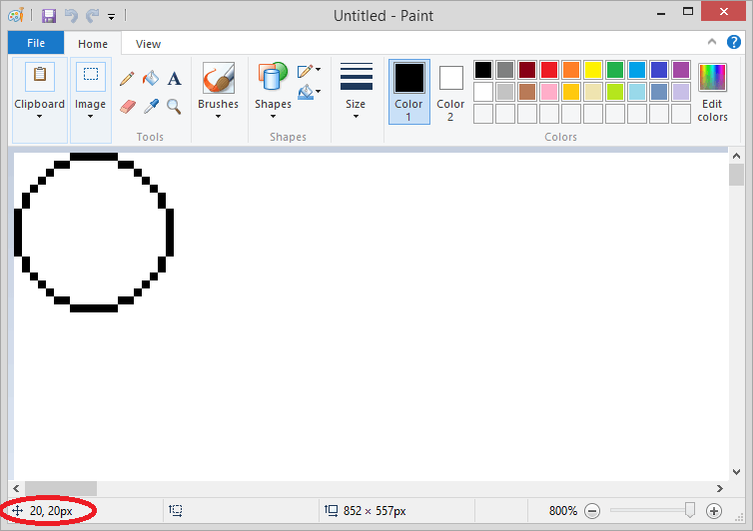This screenshot has width=753, height=531.
Task: Open the Shape outline dropdown
Action: pos(309,71)
